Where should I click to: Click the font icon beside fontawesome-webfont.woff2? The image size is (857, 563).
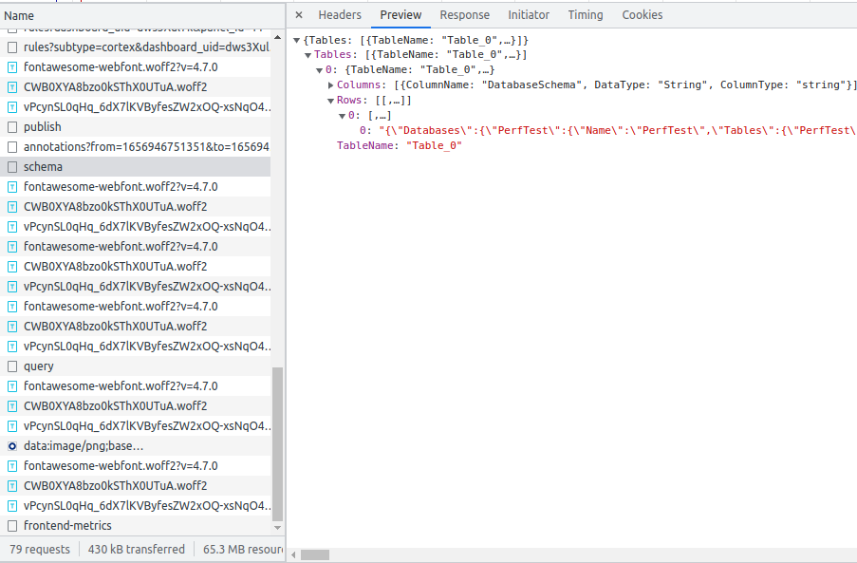[11, 66]
